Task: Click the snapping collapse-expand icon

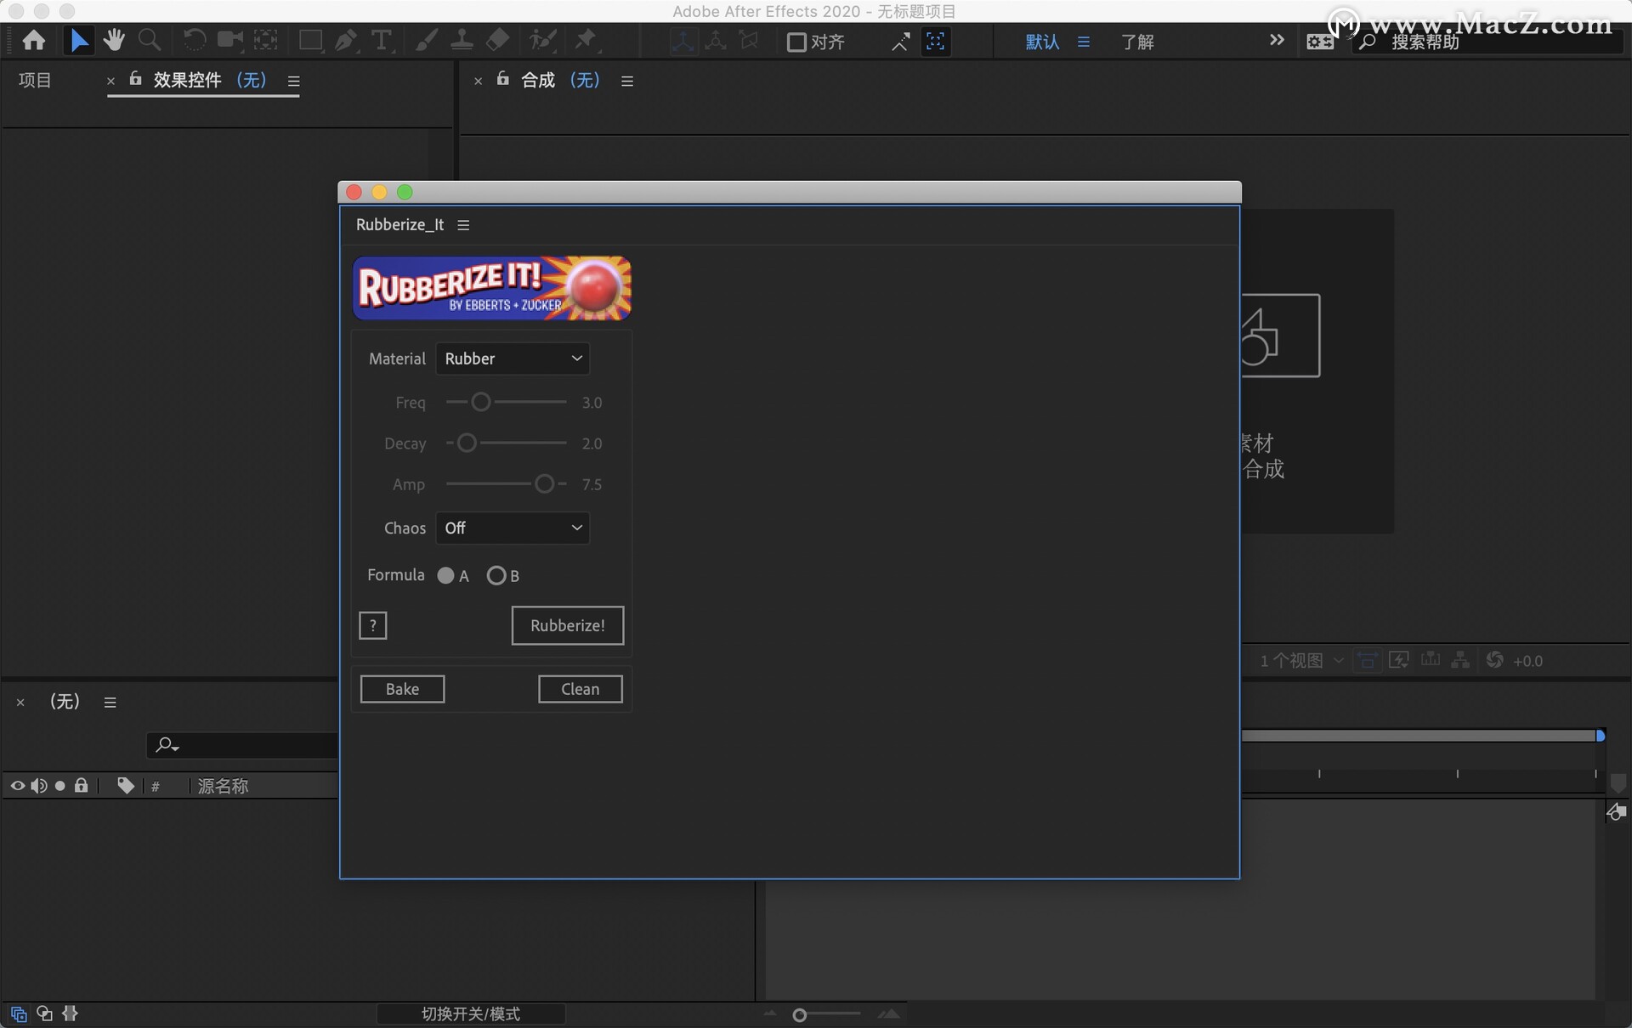Action: pos(900,42)
